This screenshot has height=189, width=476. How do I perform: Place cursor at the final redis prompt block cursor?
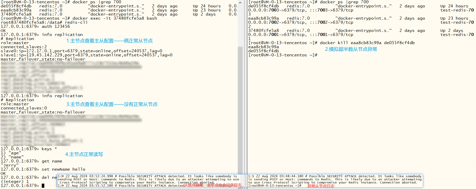coord(43,186)
